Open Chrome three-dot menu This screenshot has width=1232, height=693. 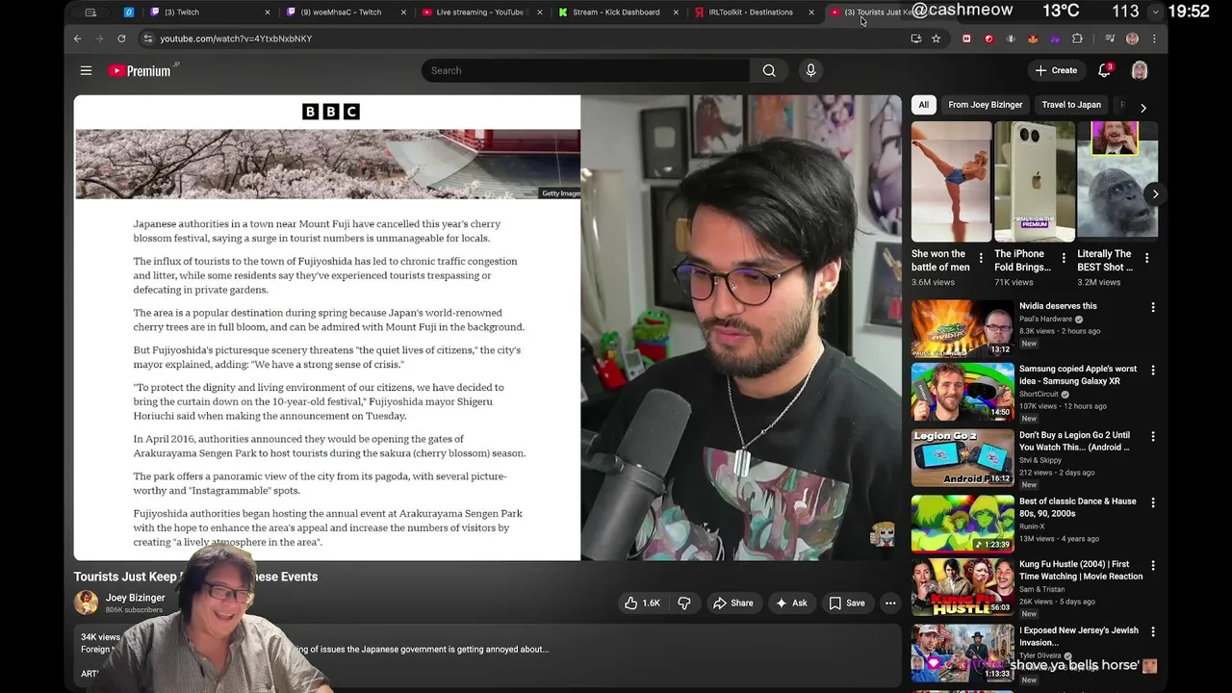coord(1154,38)
